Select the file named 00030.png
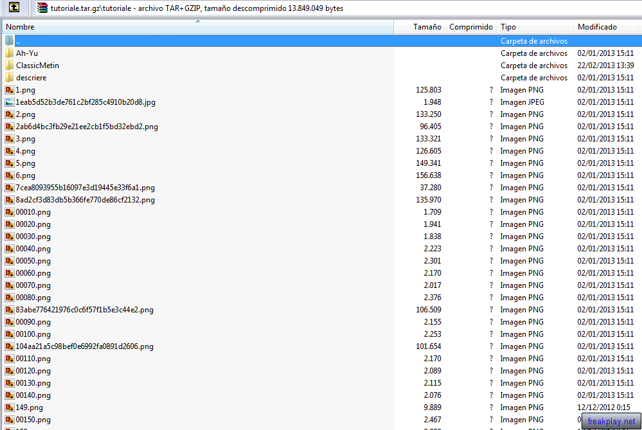This screenshot has width=642, height=430. [33, 237]
